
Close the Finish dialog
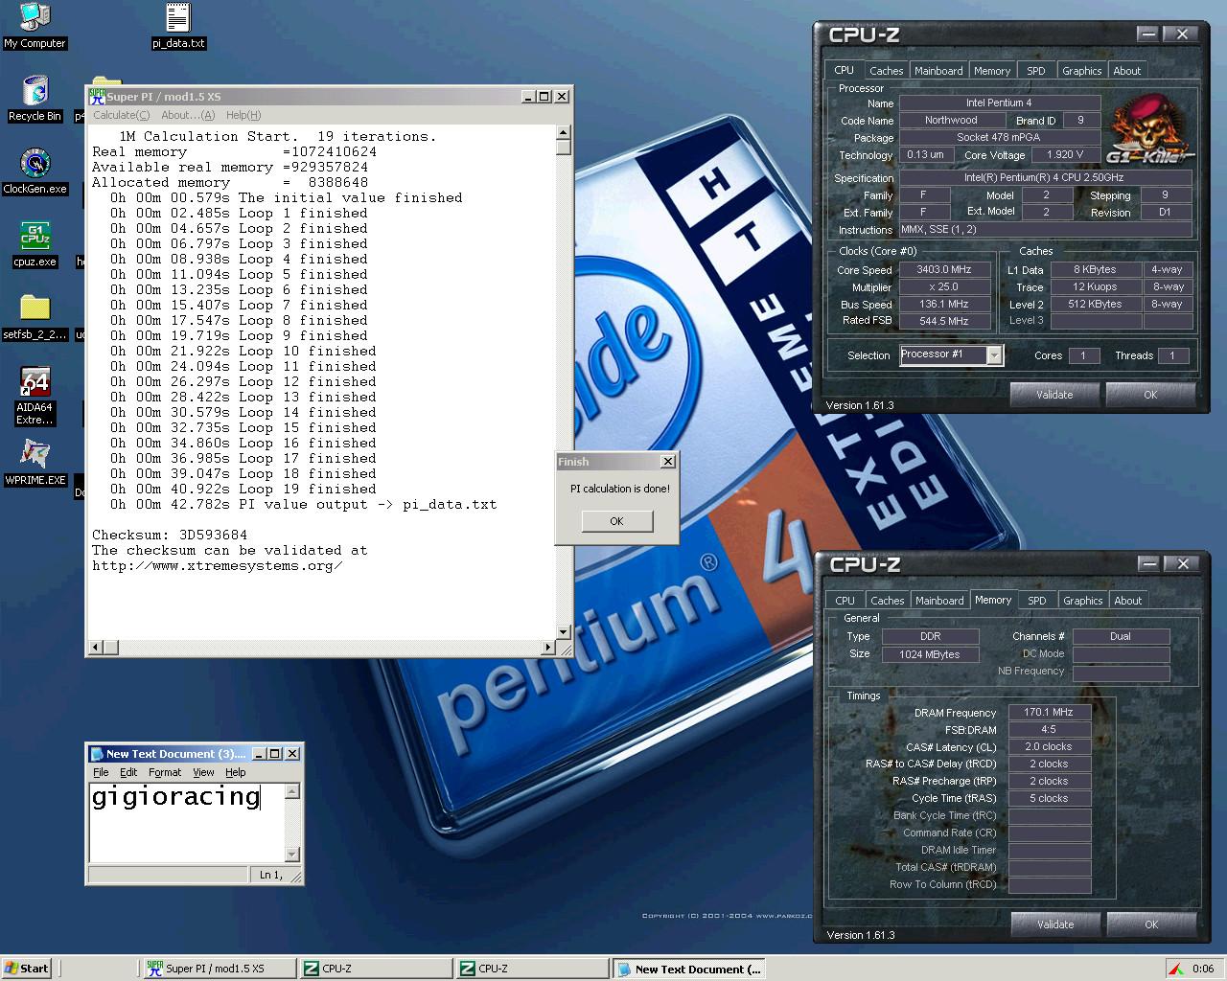click(x=667, y=462)
